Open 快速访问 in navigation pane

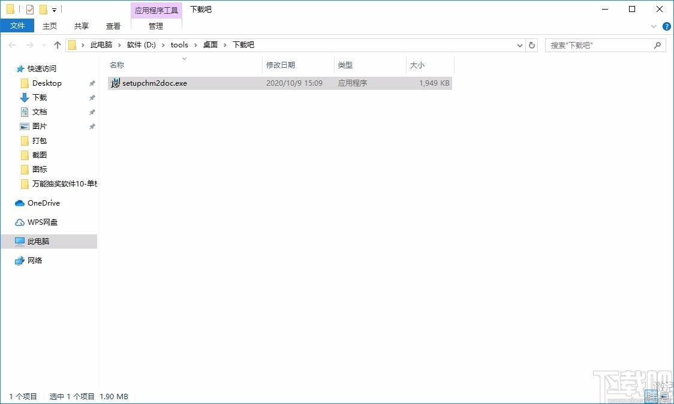click(x=42, y=69)
